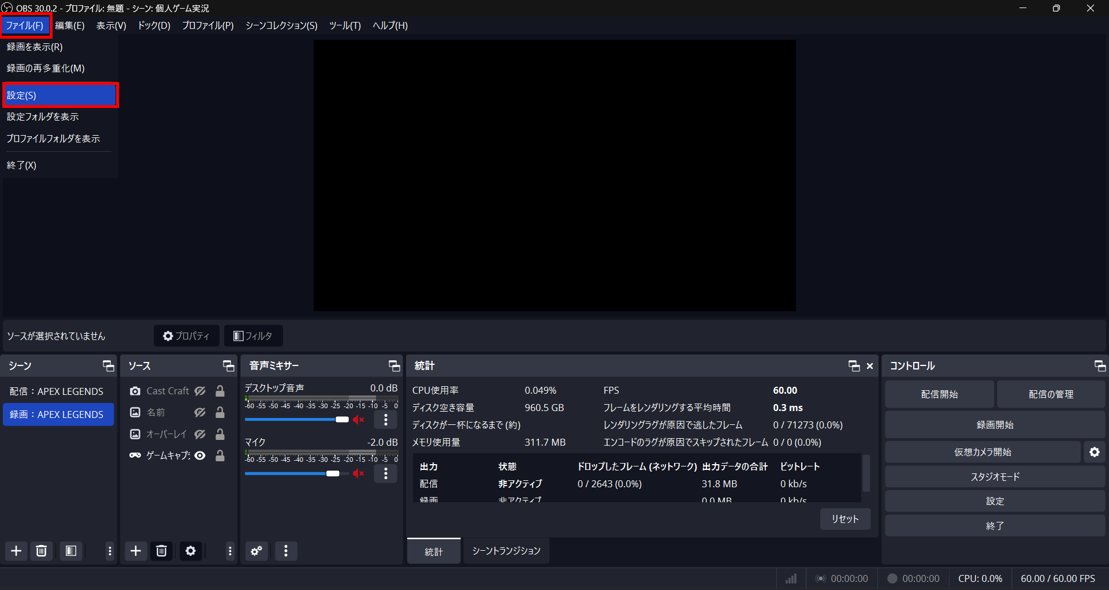Viewport: 1109px width, 590px height.
Task: Float the ソース dock
Action: pyautogui.click(x=229, y=365)
